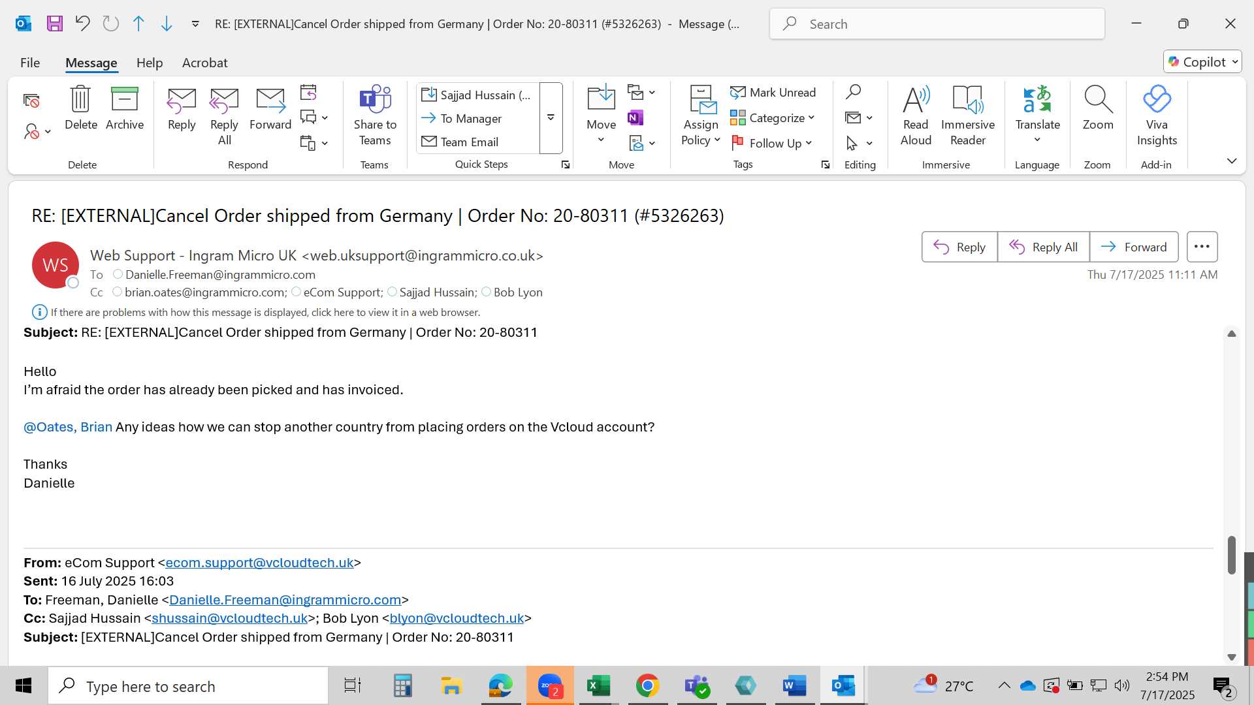This screenshot has height=705, width=1254.
Task: Open Tags dialog launcher
Action: [x=826, y=165]
